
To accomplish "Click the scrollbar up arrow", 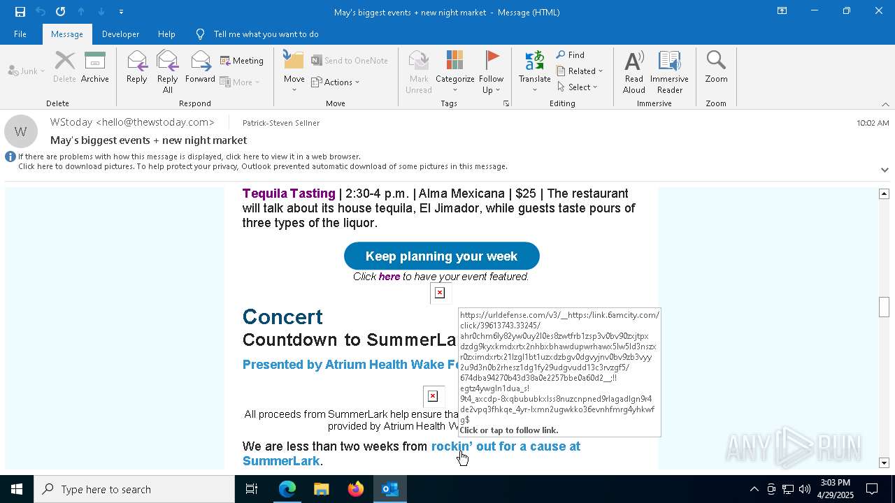I will pyautogui.click(x=885, y=194).
